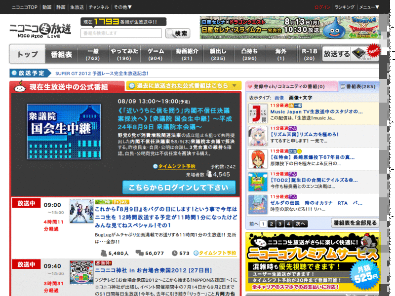Click the ログイン link
395x296 pixels.
322,7
